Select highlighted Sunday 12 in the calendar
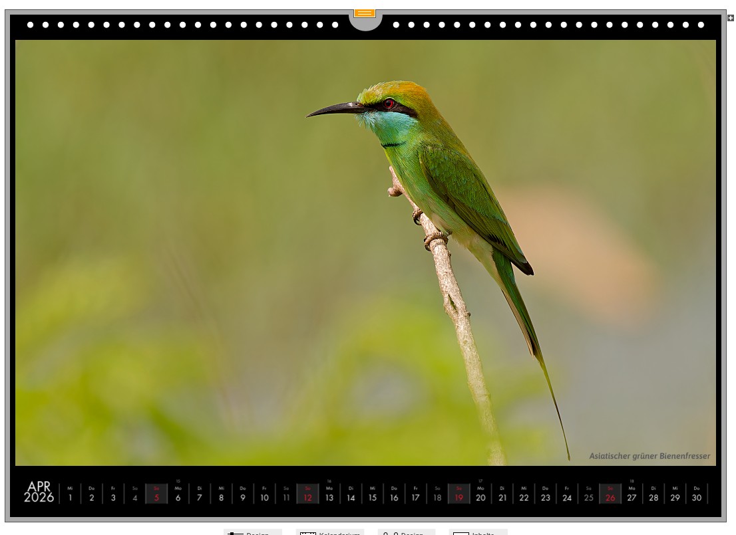This screenshot has width=736, height=535. 307,494
